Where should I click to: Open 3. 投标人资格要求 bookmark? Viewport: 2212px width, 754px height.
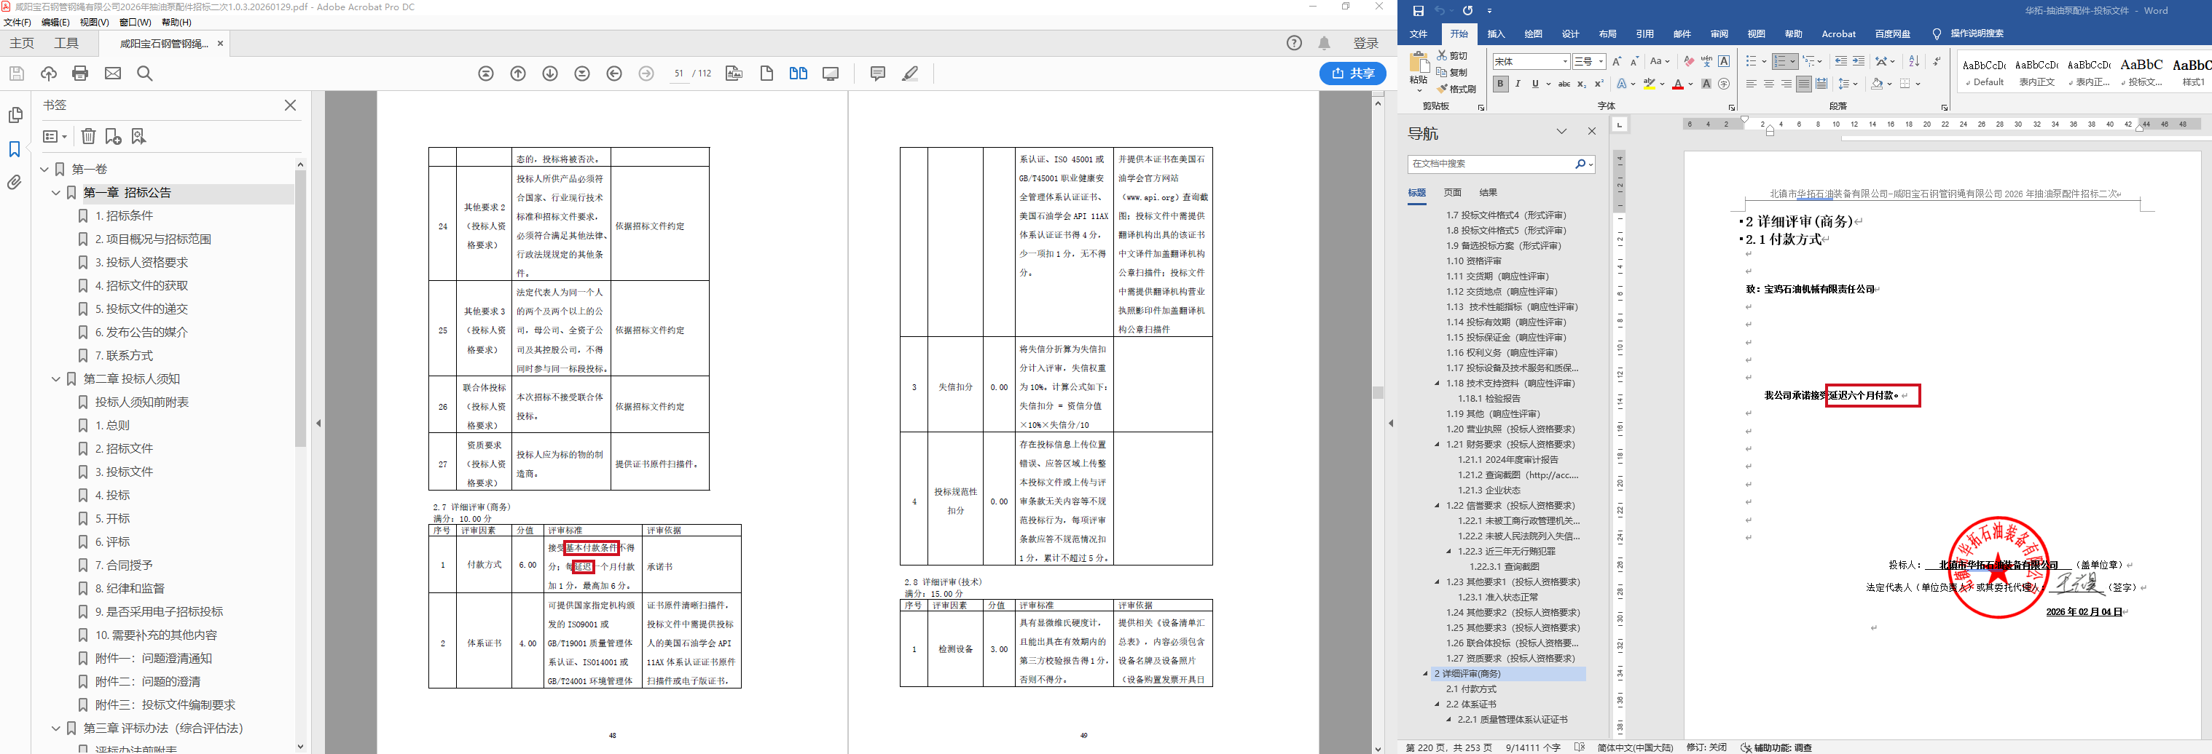141,263
